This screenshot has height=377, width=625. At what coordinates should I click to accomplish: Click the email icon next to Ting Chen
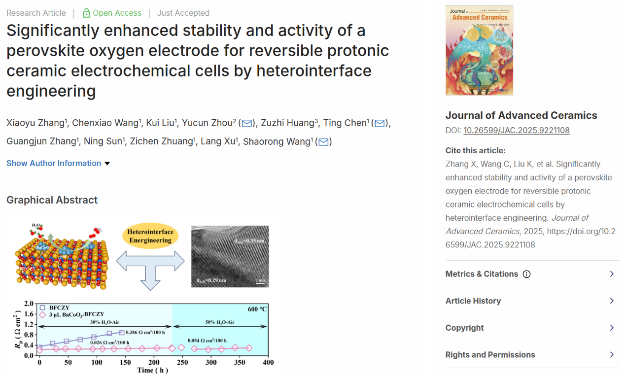[380, 123]
